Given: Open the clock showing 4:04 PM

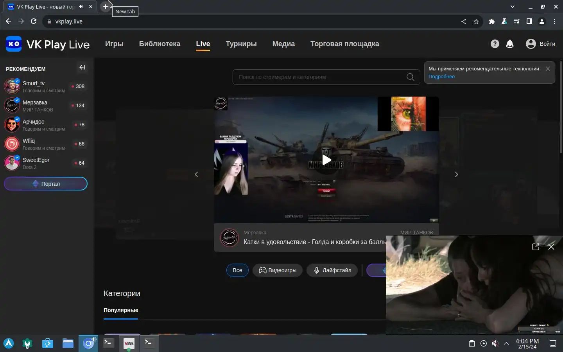Looking at the screenshot, I should coord(527,343).
